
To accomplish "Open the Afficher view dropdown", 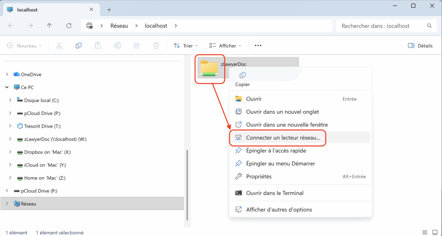I will coord(225,45).
